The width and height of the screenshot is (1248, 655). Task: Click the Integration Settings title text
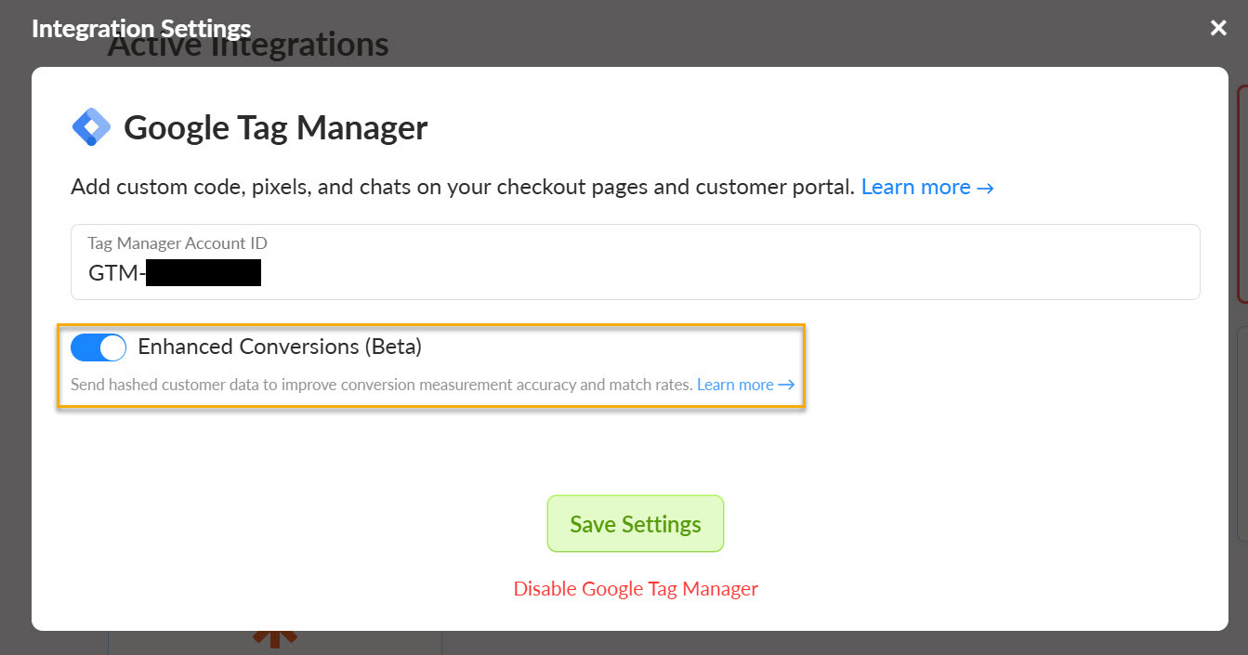pyautogui.click(x=141, y=29)
